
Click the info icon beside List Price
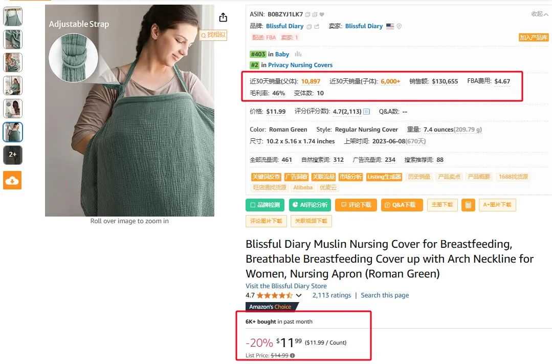[292, 355]
